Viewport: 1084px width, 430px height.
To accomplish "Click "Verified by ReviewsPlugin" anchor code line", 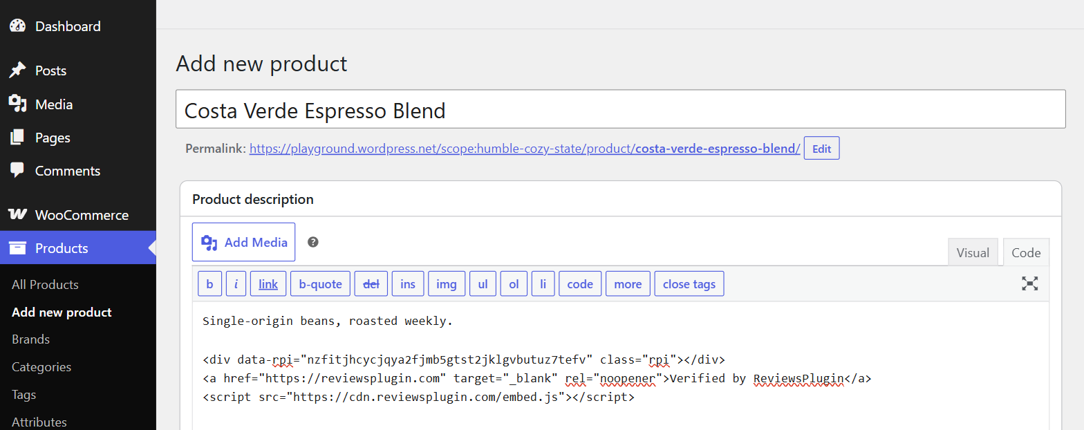I will click(537, 378).
